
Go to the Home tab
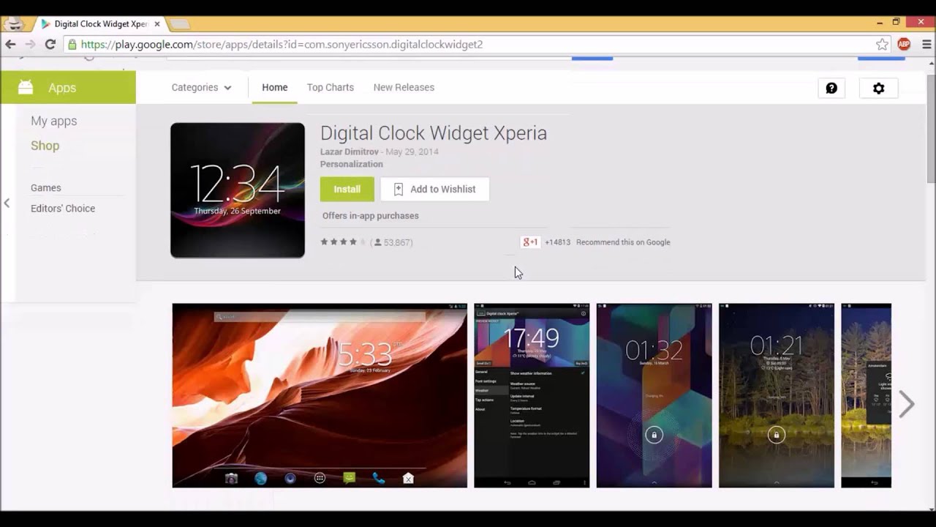[x=275, y=87]
